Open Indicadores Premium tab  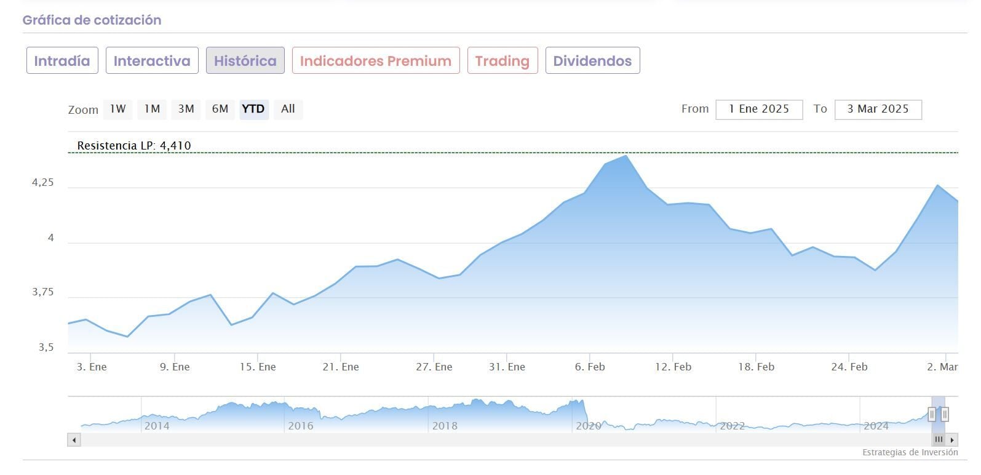click(376, 61)
